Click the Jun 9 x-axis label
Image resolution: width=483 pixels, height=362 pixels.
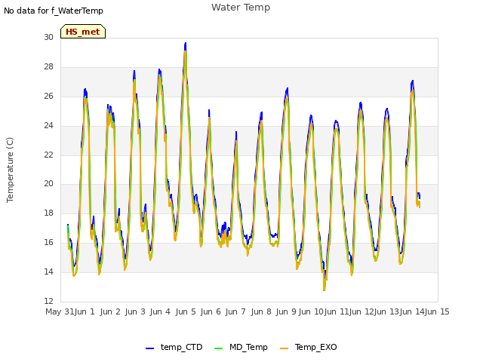(x=286, y=311)
